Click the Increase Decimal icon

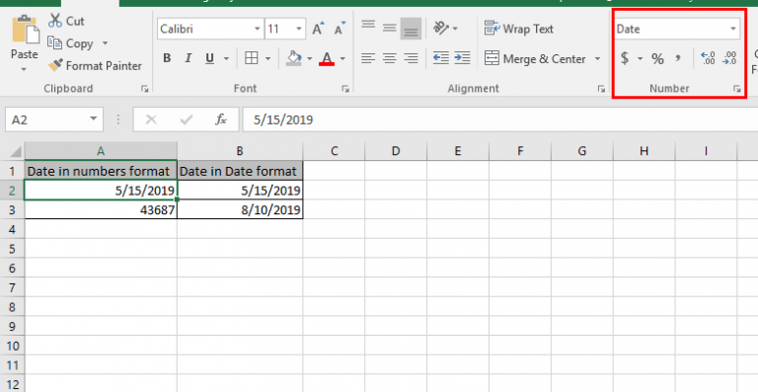pyautogui.click(x=708, y=58)
